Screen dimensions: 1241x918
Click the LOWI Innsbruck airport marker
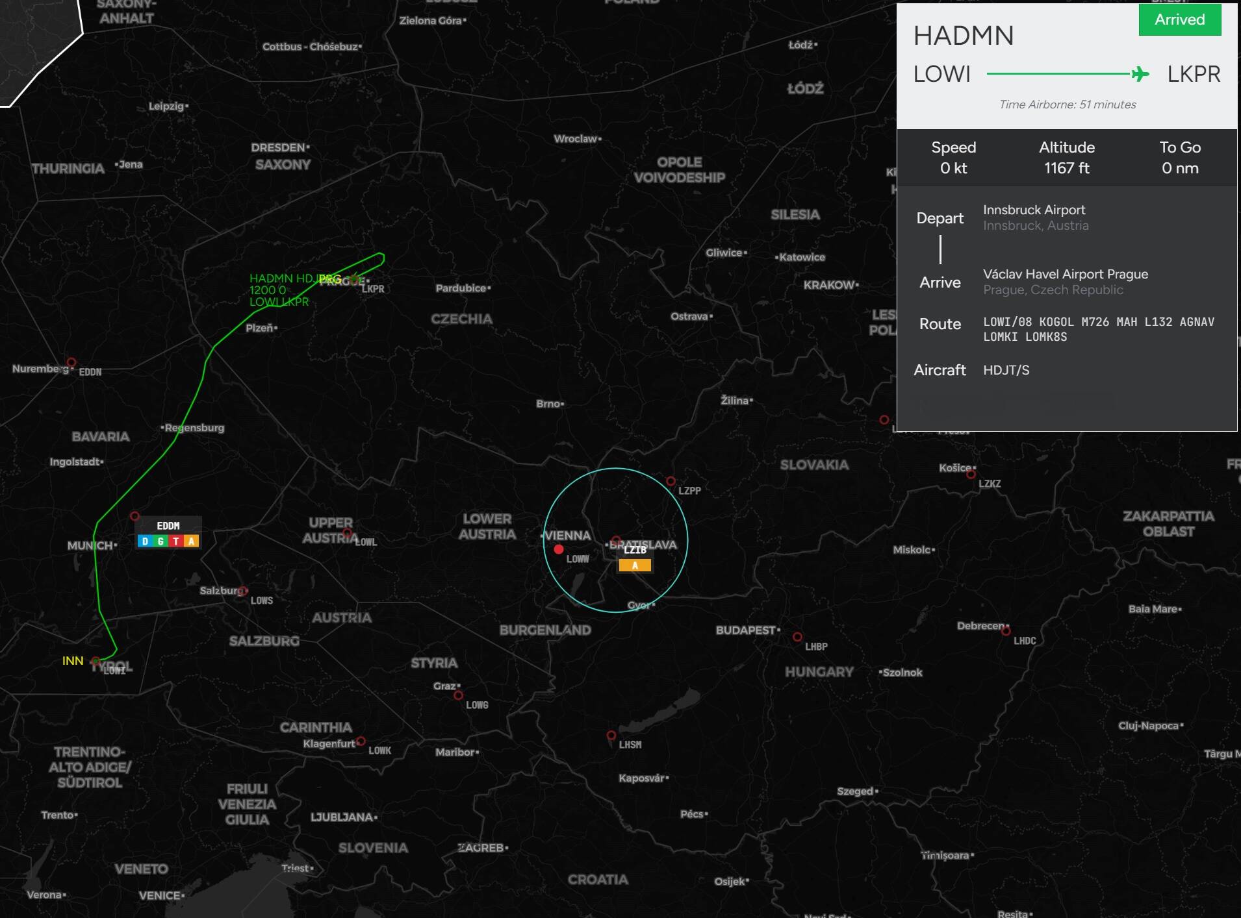pyautogui.click(x=96, y=661)
